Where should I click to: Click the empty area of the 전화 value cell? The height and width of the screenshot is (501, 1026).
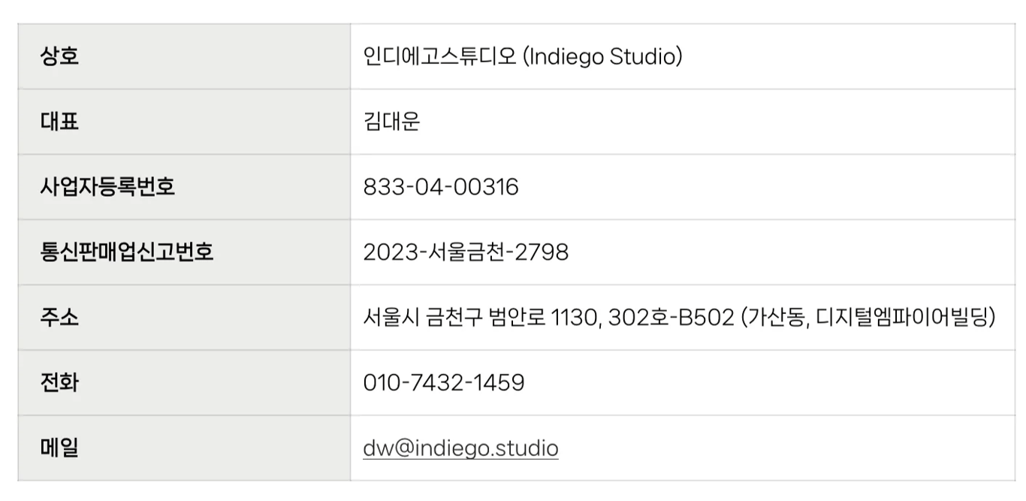[766, 383]
